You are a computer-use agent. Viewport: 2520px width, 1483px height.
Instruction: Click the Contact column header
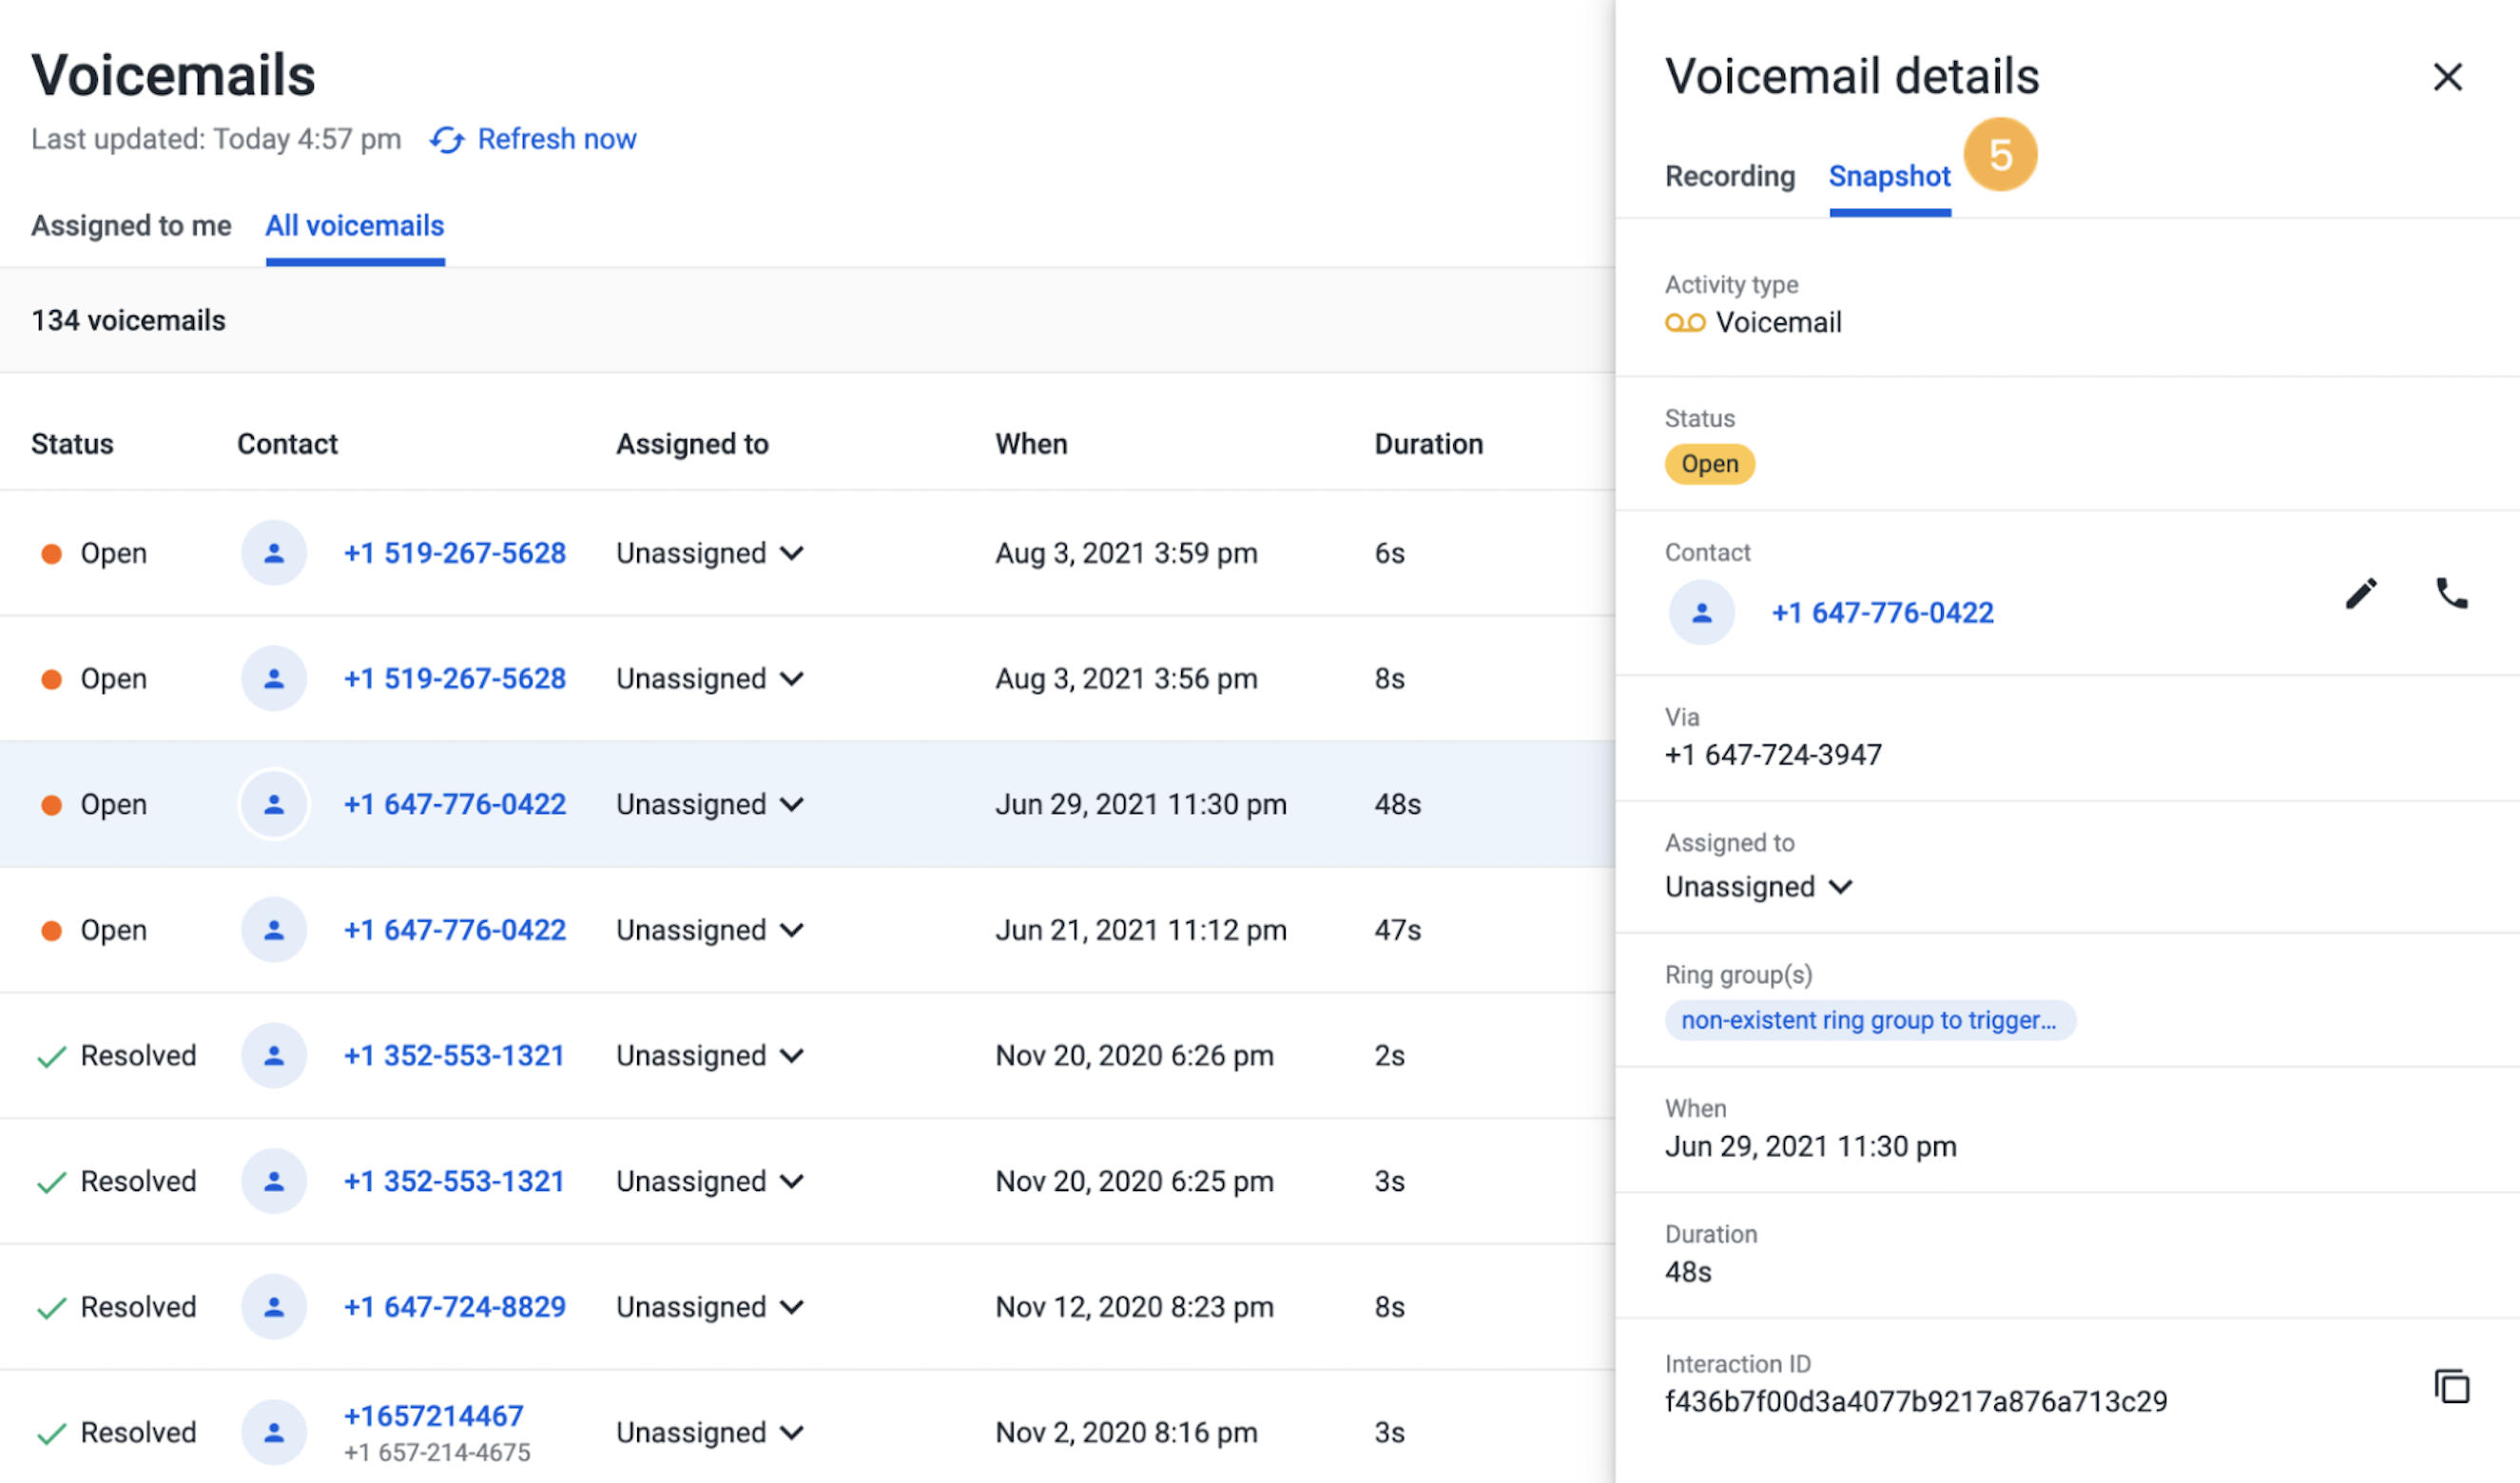287,445
